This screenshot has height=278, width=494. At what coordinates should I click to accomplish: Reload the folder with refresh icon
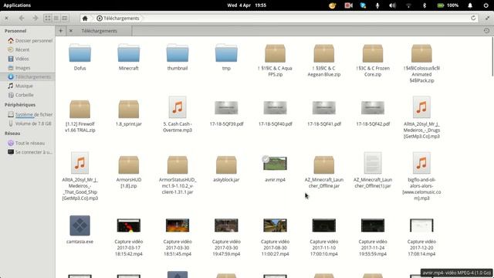[473, 18]
